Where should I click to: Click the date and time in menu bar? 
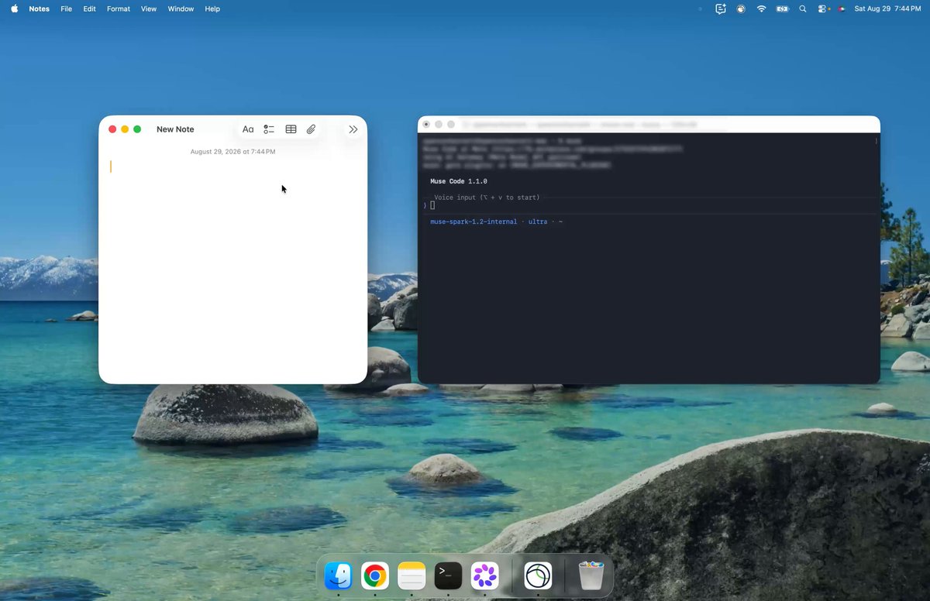[887, 9]
